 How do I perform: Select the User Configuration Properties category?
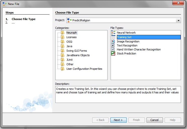tap(84, 69)
